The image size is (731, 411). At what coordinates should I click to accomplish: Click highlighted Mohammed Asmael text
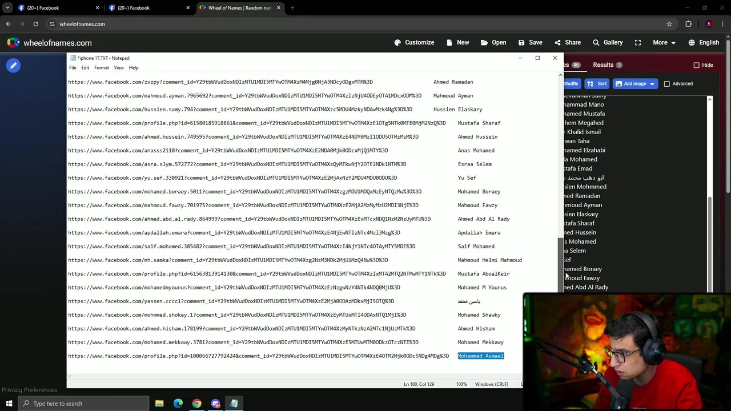point(480,356)
